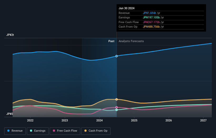Toggle the Earnings series legend button

[38, 131]
